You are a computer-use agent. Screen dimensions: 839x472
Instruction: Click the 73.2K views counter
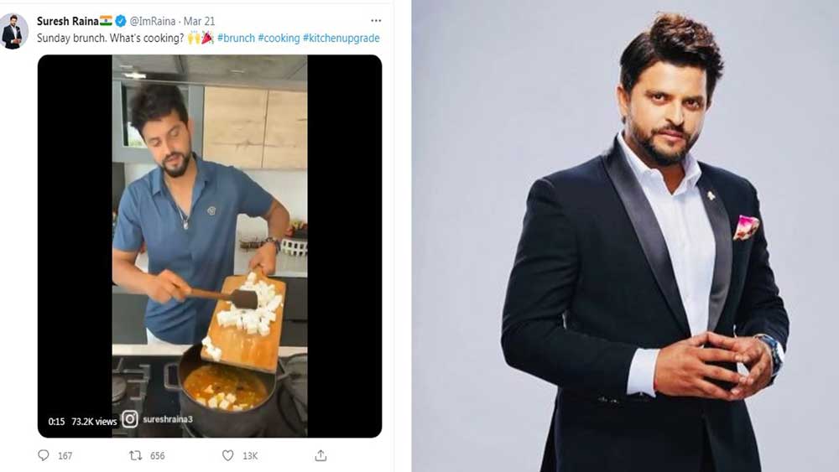pyautogui.click(x=94, y=422)
